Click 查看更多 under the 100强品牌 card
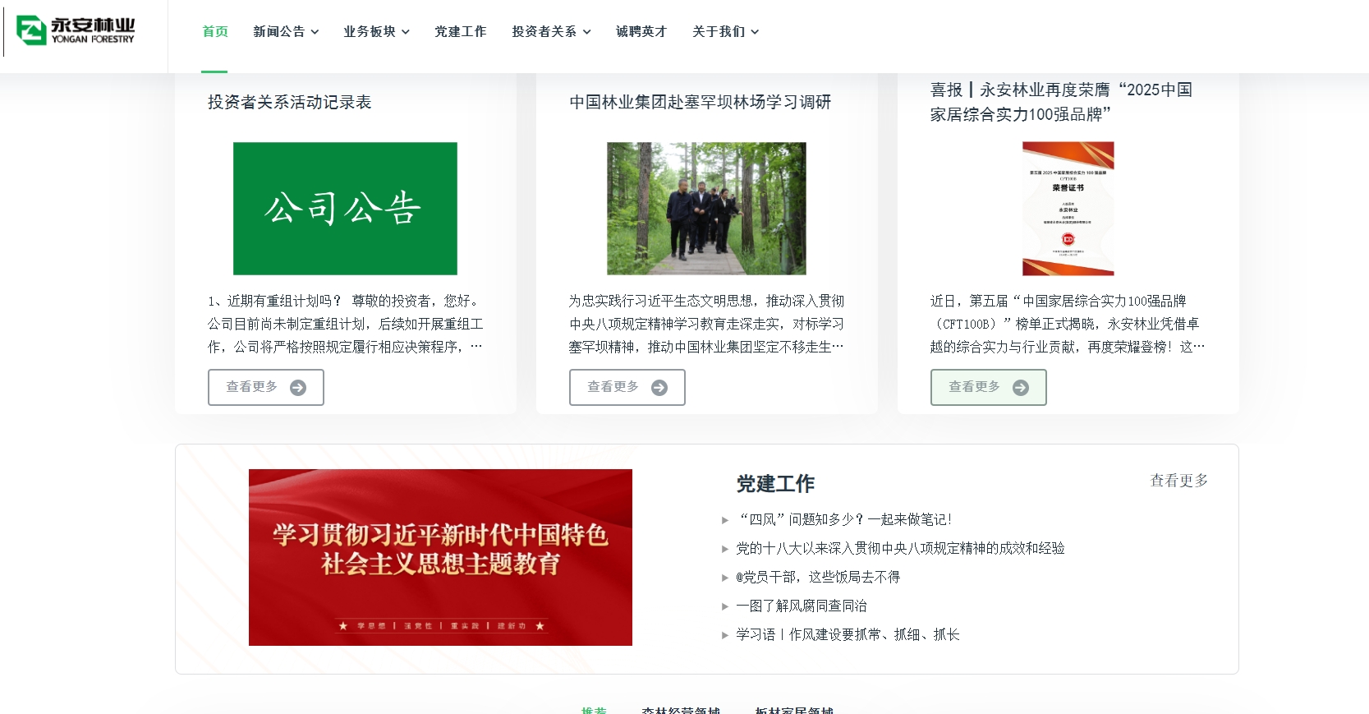Screen dimensions: 1369x714 point(989,387)
